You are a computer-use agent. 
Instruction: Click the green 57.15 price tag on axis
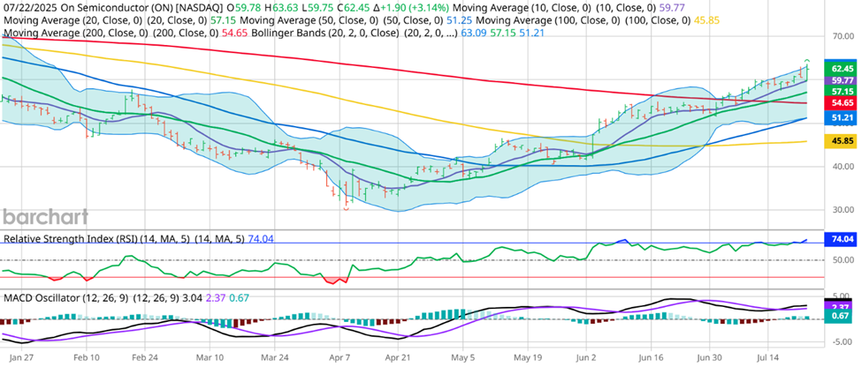point(843,91)
